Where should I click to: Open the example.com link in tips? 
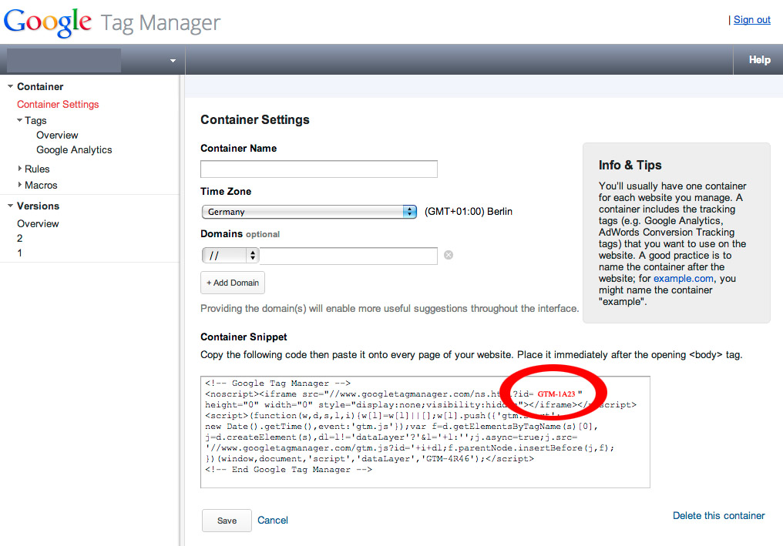tap(683, 279)
